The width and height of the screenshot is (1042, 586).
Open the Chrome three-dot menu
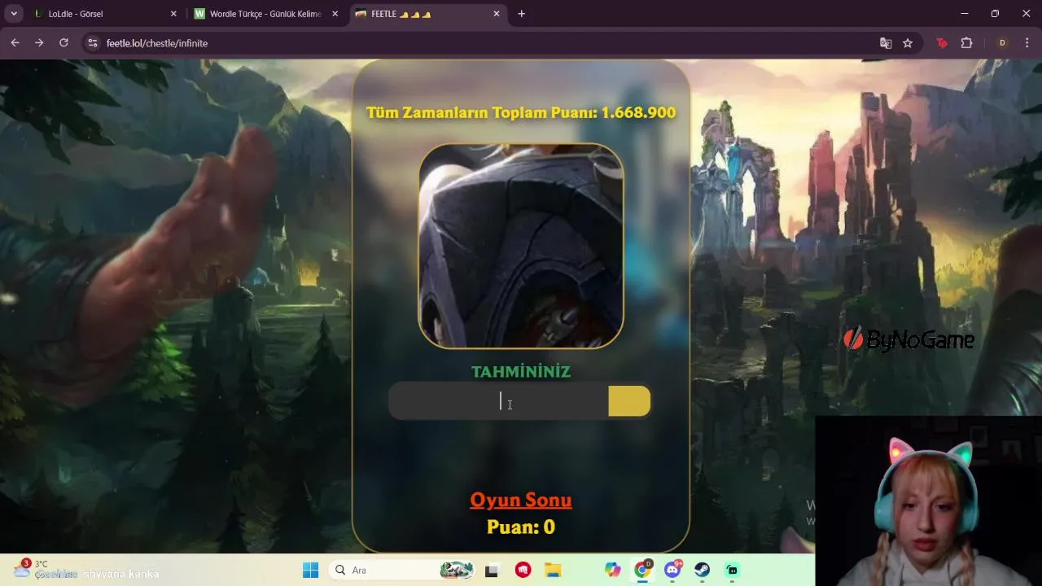click(x=1027, y=43)
